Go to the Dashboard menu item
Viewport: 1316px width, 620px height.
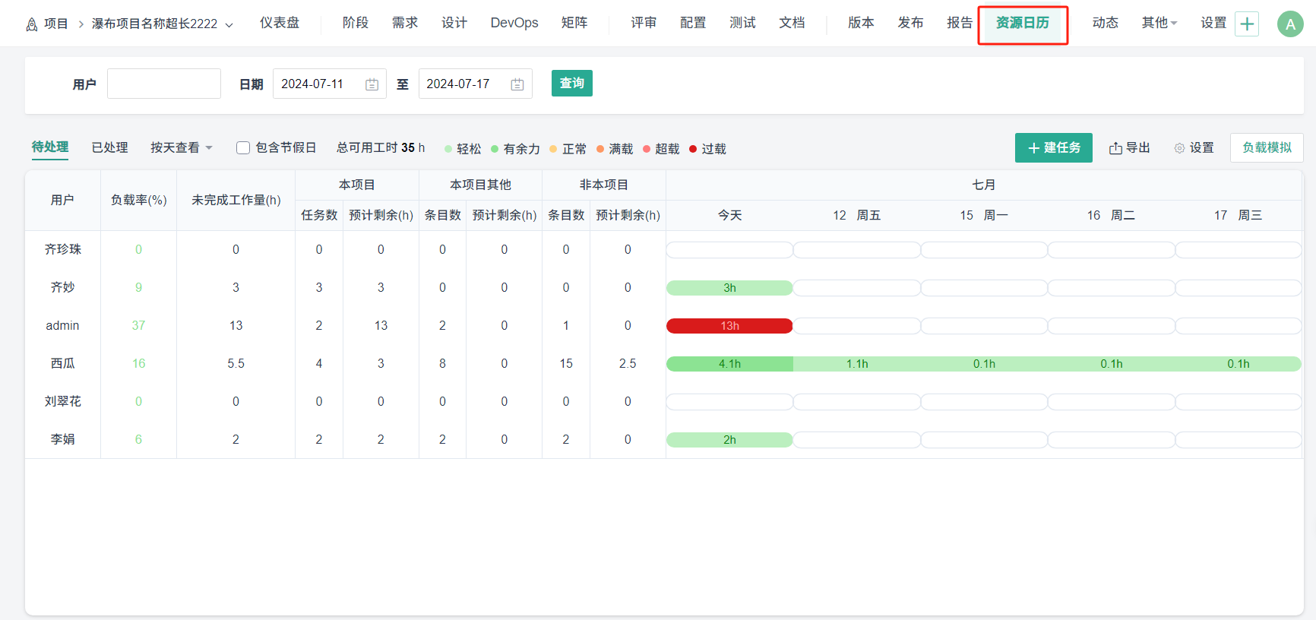(279, 24)
